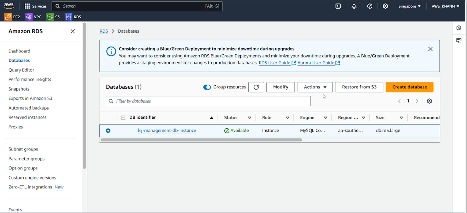Open the EC2 shortcut in the favorites bar

[12, 17]
